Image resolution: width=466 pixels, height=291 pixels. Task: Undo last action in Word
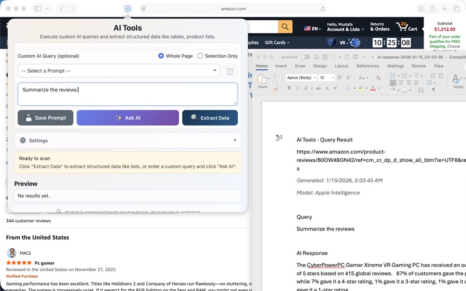(x=334, y=57)
